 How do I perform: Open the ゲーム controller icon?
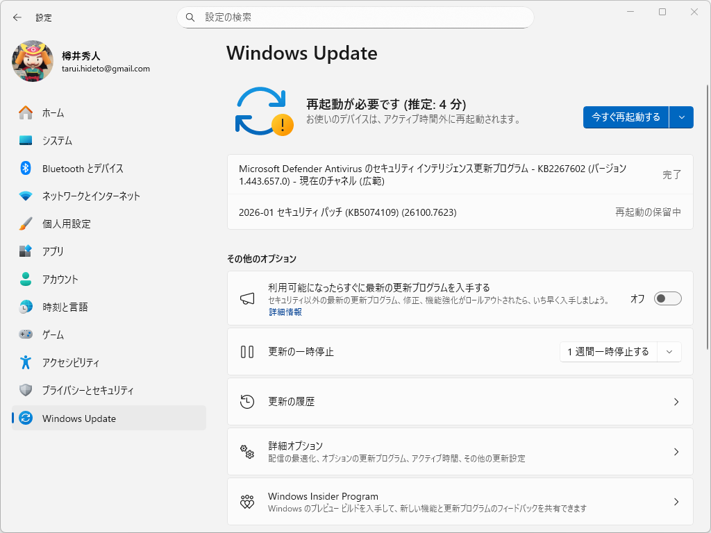(x=24, y=335)
